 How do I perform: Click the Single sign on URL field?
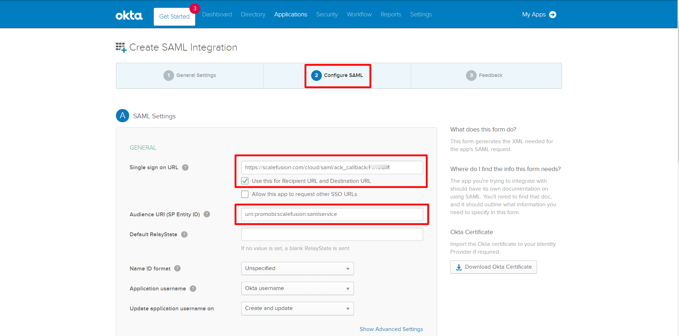pyautogui.click(x=332, y=167)
